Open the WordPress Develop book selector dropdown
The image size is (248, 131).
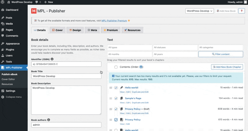200,11
